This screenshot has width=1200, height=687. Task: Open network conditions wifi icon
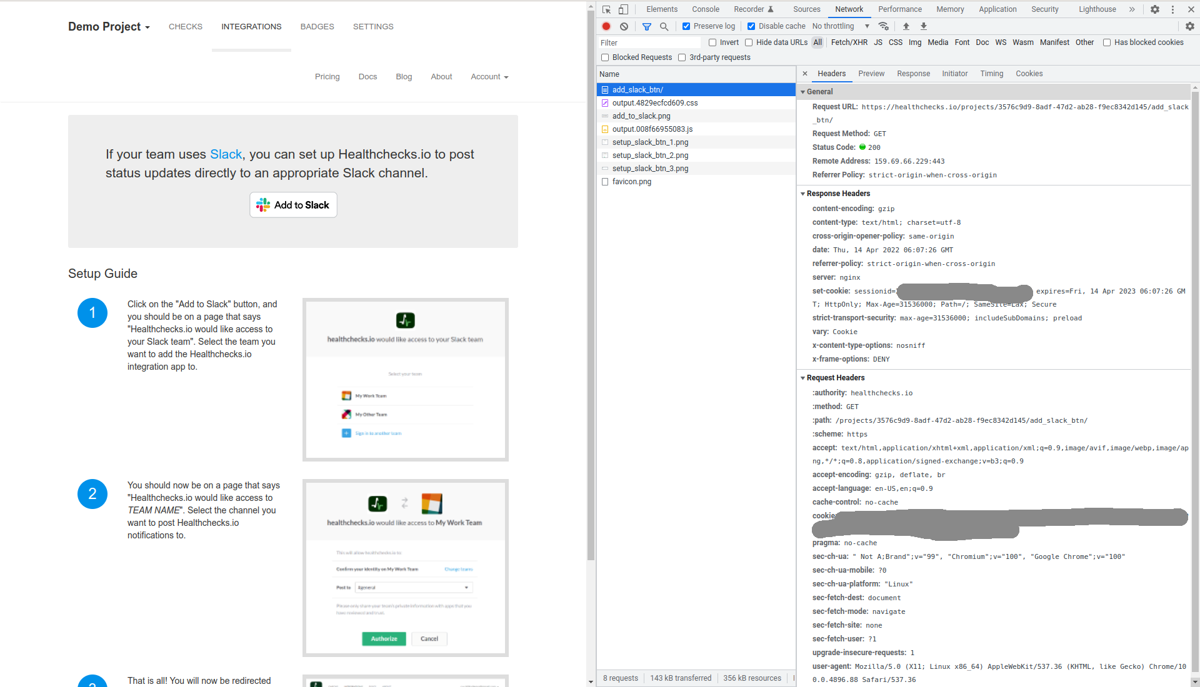(883, 26)
